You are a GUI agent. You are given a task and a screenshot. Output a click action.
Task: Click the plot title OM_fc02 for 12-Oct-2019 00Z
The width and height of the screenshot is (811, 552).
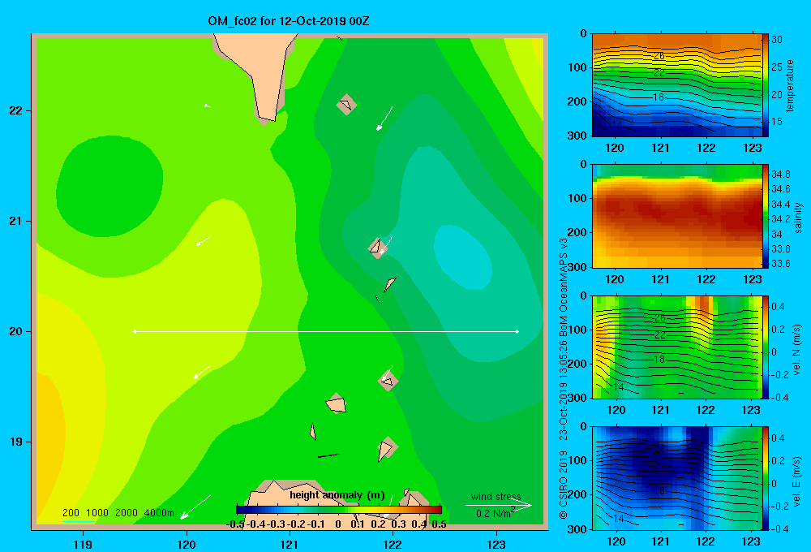click(x=289, y=21)
